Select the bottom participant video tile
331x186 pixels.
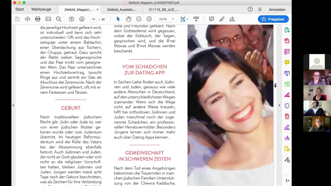click(x=317, y=124)
